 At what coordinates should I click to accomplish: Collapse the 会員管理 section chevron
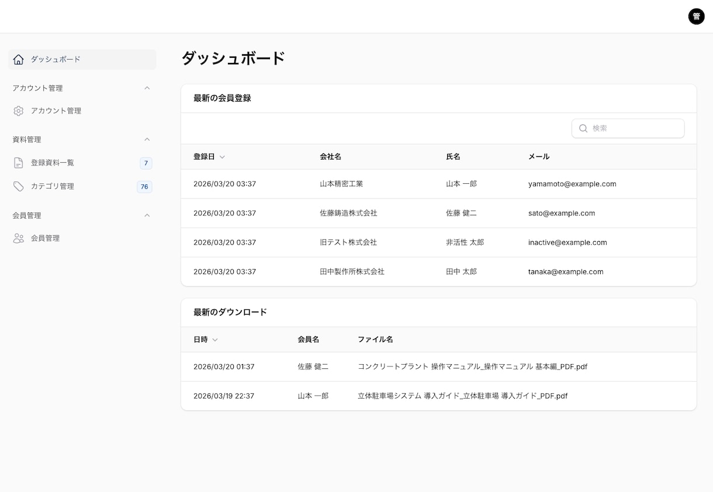147,215
